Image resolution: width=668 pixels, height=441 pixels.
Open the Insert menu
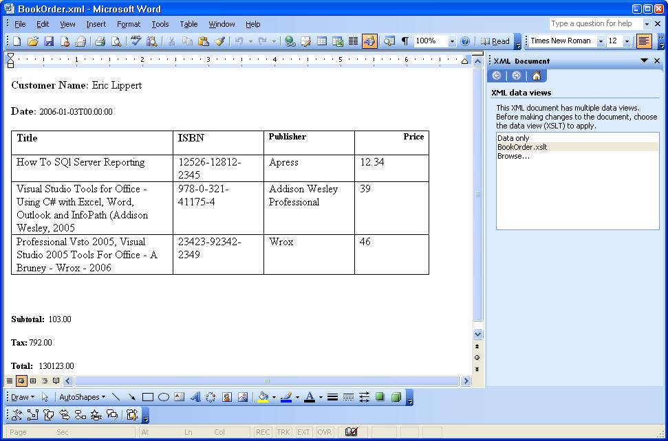pos(96,24)
